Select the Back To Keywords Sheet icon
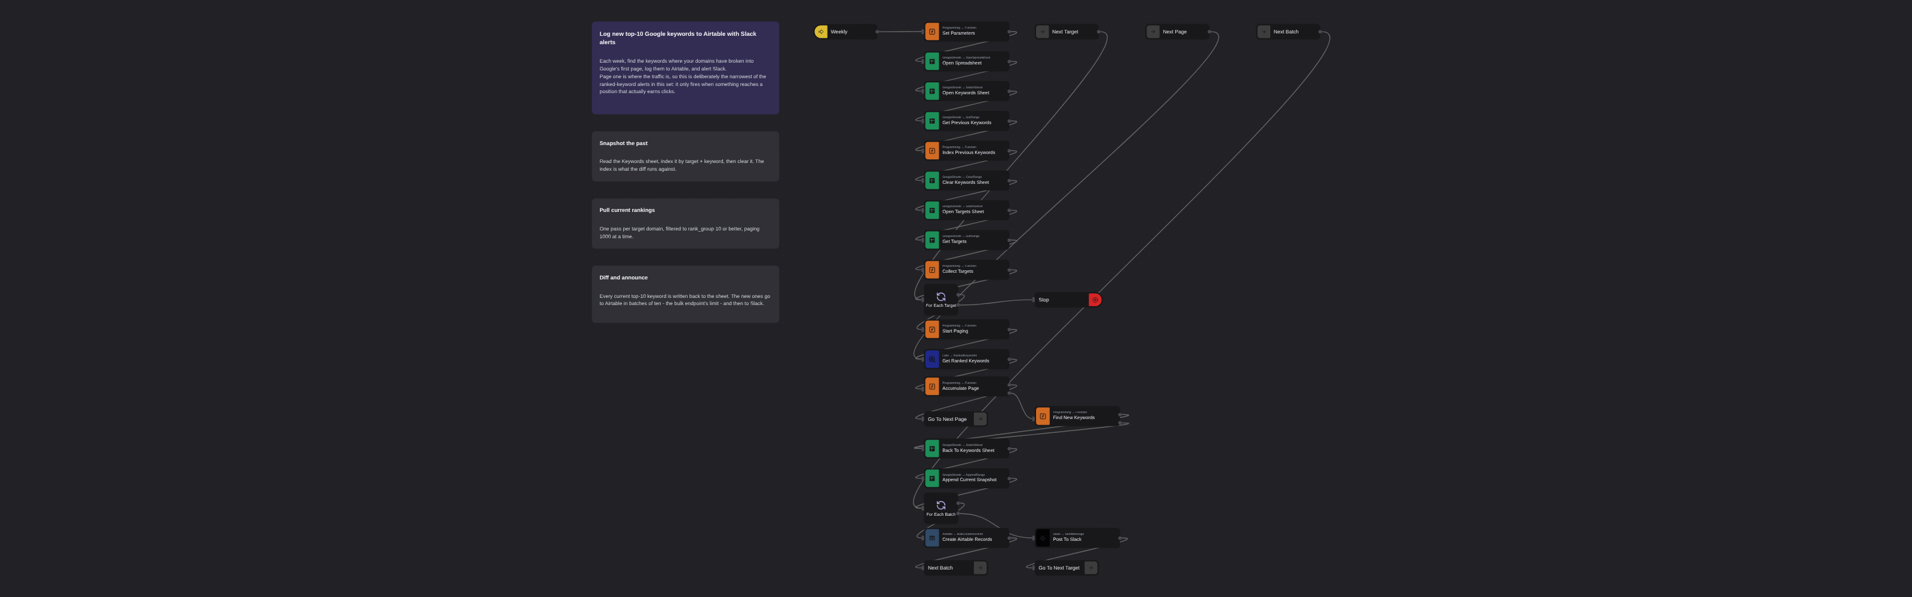 [932, 449]
